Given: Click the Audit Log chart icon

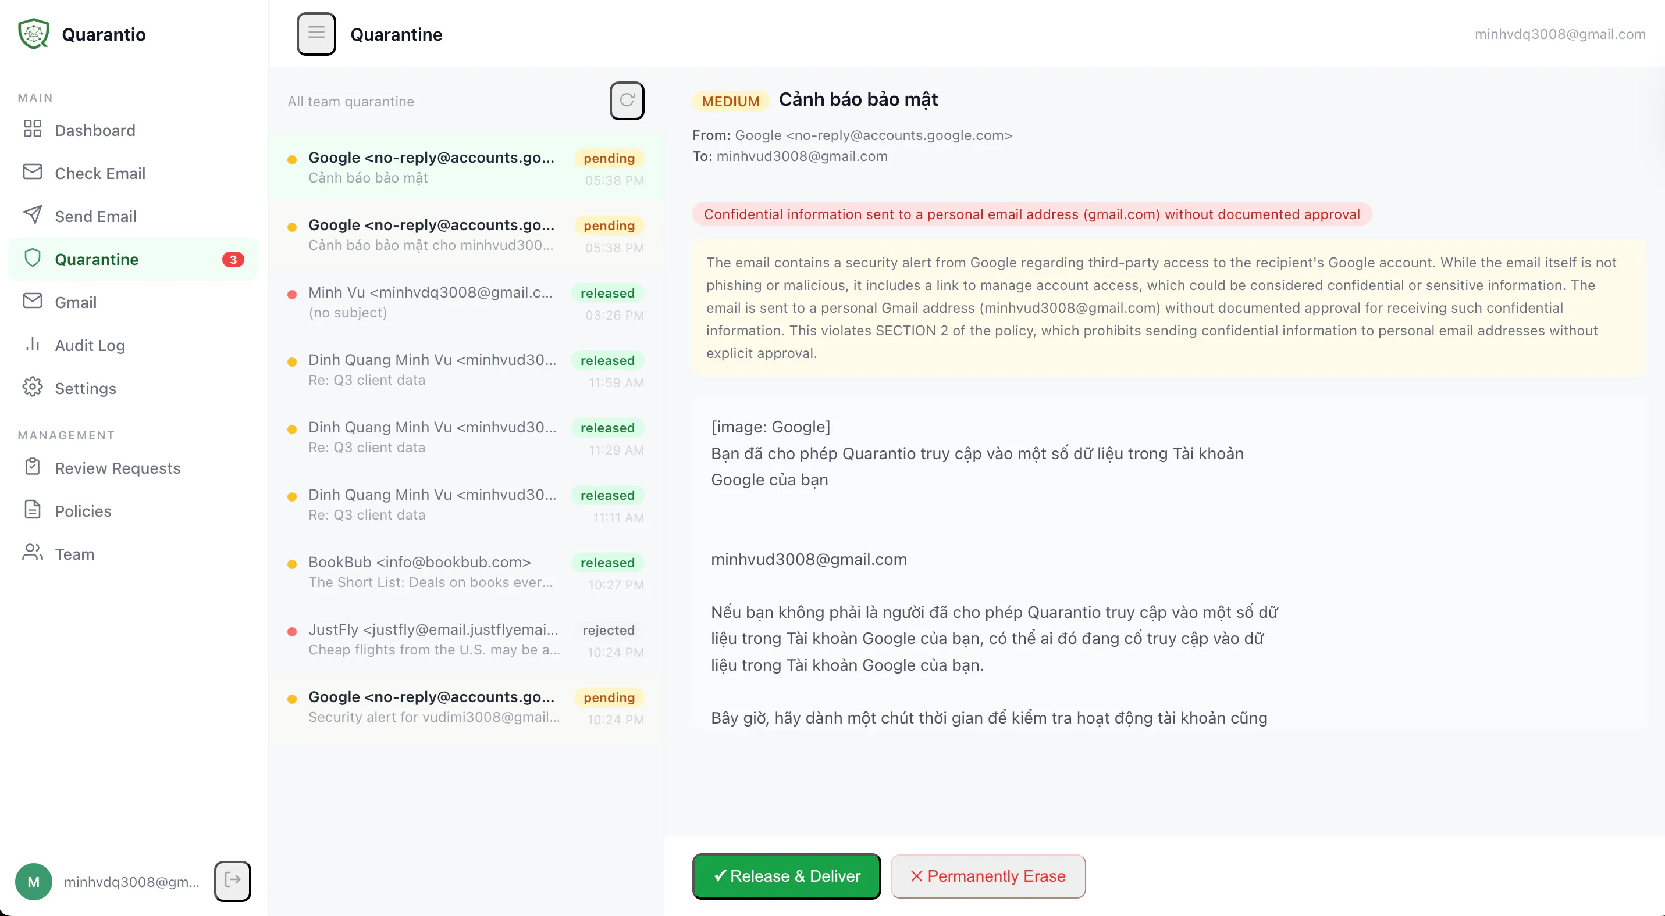Looking at the screenshot, I should click(x=33, y=344).
